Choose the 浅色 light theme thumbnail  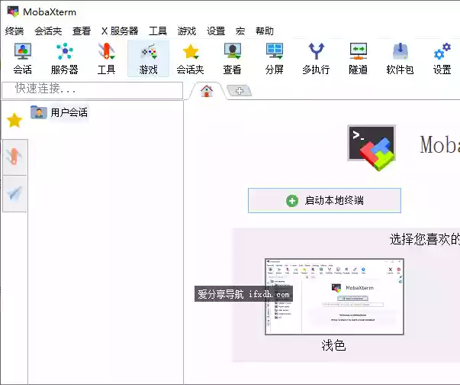pos(334,296)
